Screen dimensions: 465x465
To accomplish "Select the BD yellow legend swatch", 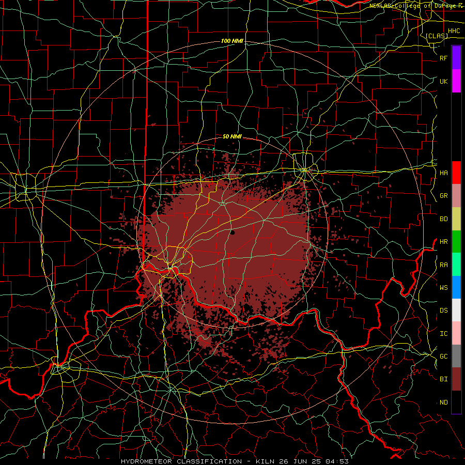I will pyautogui.click(x=456, y=219).
